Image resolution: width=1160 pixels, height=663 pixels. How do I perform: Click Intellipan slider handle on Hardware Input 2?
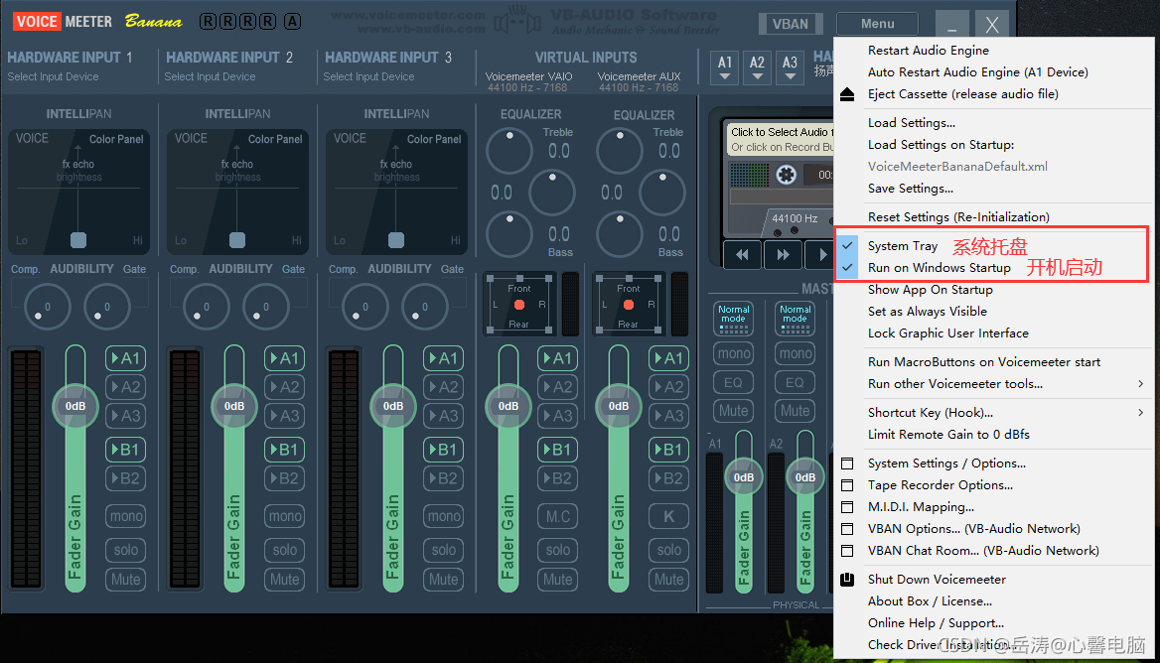tap(237, 240)
